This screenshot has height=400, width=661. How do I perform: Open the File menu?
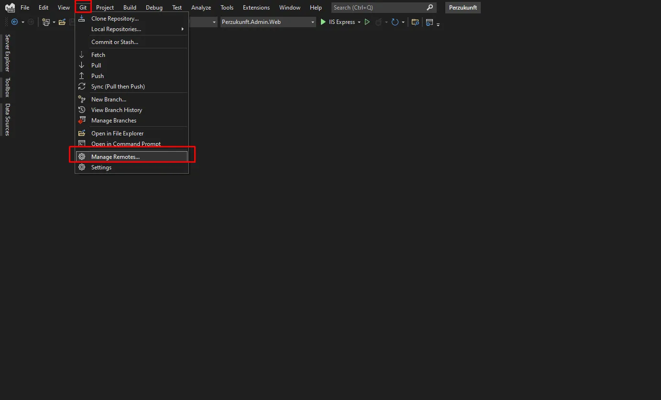tap(25, 8)
